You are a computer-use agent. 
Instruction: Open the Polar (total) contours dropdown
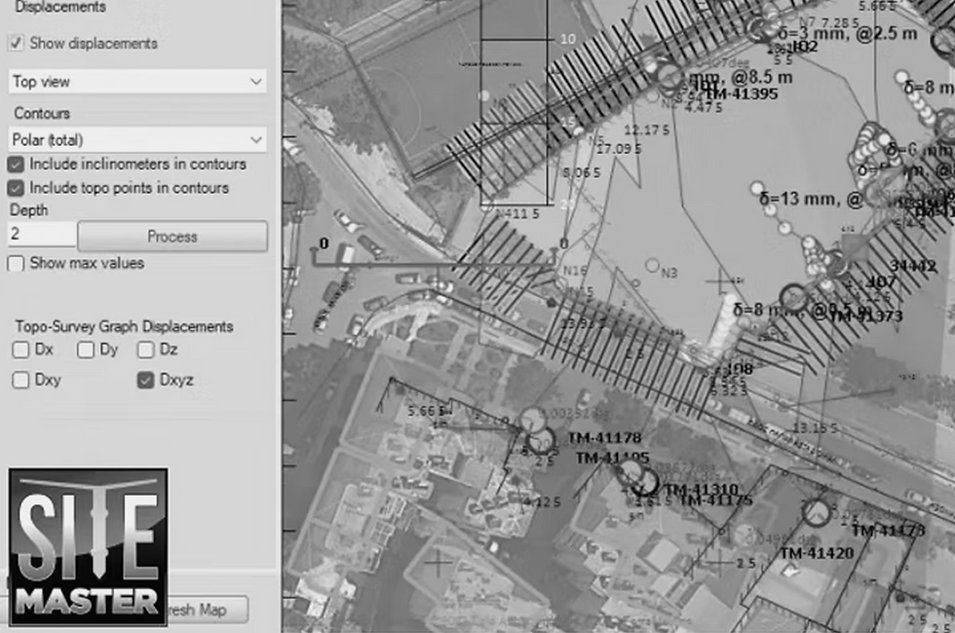tap(137, 140)
